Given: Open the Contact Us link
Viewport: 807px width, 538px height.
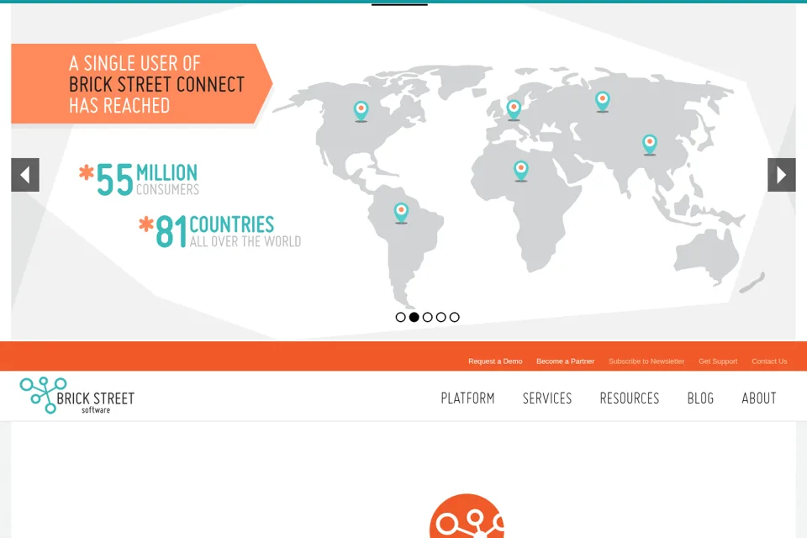Looking at the screenshot, I should pyautogui.click(x=769, y=361).
